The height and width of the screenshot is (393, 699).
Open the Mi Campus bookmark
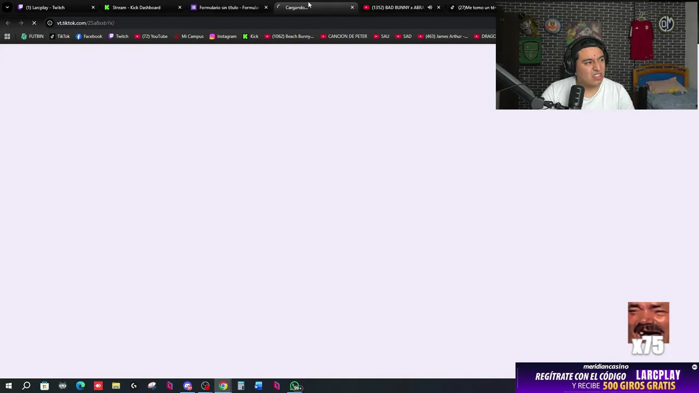[188, 37]
